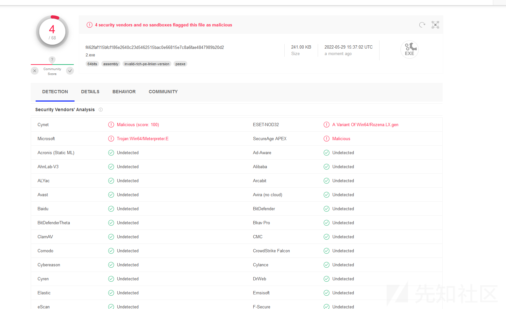
Task: Vote malicious with the community X icon
Action: coord(35,71)
